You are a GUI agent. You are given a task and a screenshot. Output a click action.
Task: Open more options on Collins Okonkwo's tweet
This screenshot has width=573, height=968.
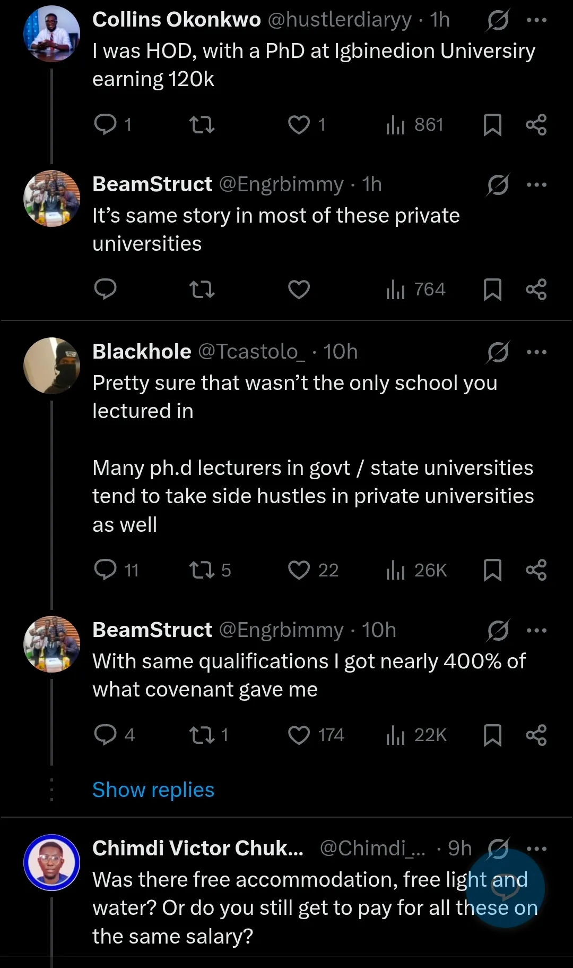[x=536, y=20]
